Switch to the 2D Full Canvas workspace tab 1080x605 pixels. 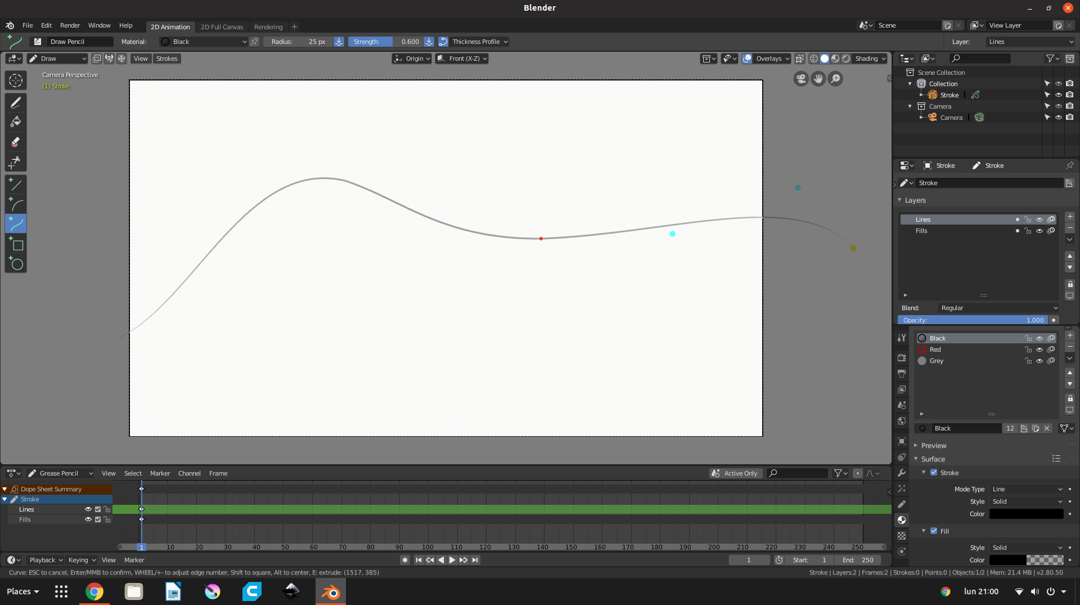pos(222,27)
